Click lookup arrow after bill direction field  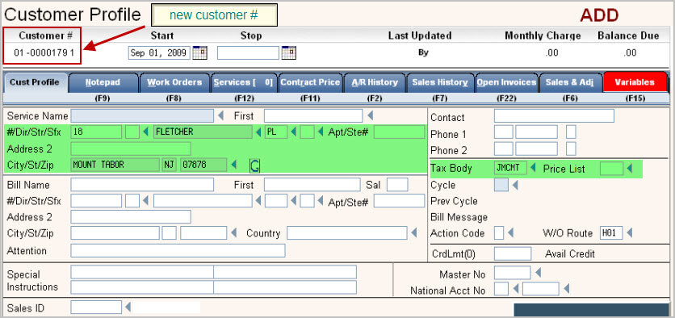[145, 200]
